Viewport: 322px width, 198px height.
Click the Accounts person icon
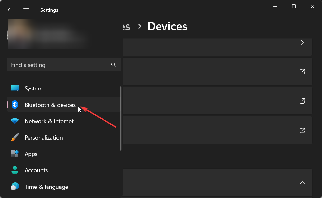15,170
